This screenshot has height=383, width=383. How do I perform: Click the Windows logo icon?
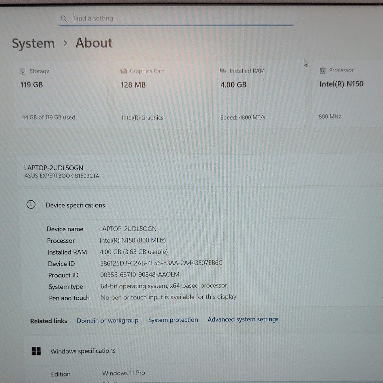click(36, 351)
